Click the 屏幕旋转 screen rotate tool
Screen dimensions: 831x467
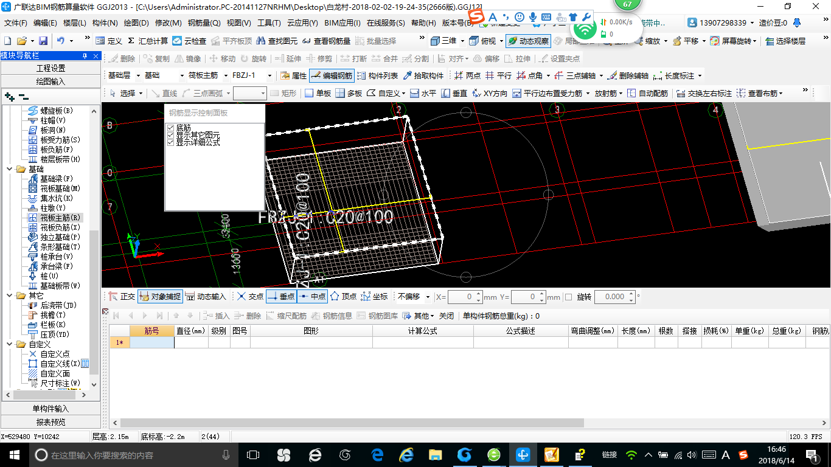pyautogui.click(x=732, y=41)
